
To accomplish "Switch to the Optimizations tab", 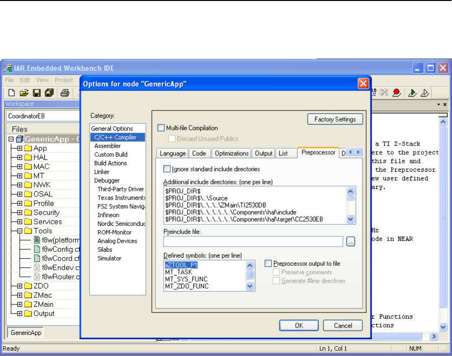I will pos(232,153).
